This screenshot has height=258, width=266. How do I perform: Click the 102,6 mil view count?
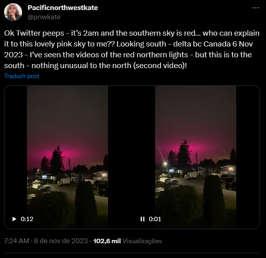(x=107, y=241)
